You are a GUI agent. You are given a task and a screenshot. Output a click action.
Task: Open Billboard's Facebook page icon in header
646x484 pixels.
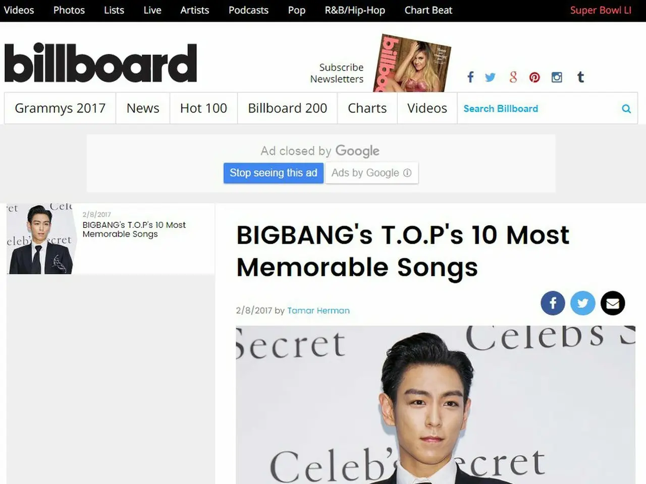[470, 77]
